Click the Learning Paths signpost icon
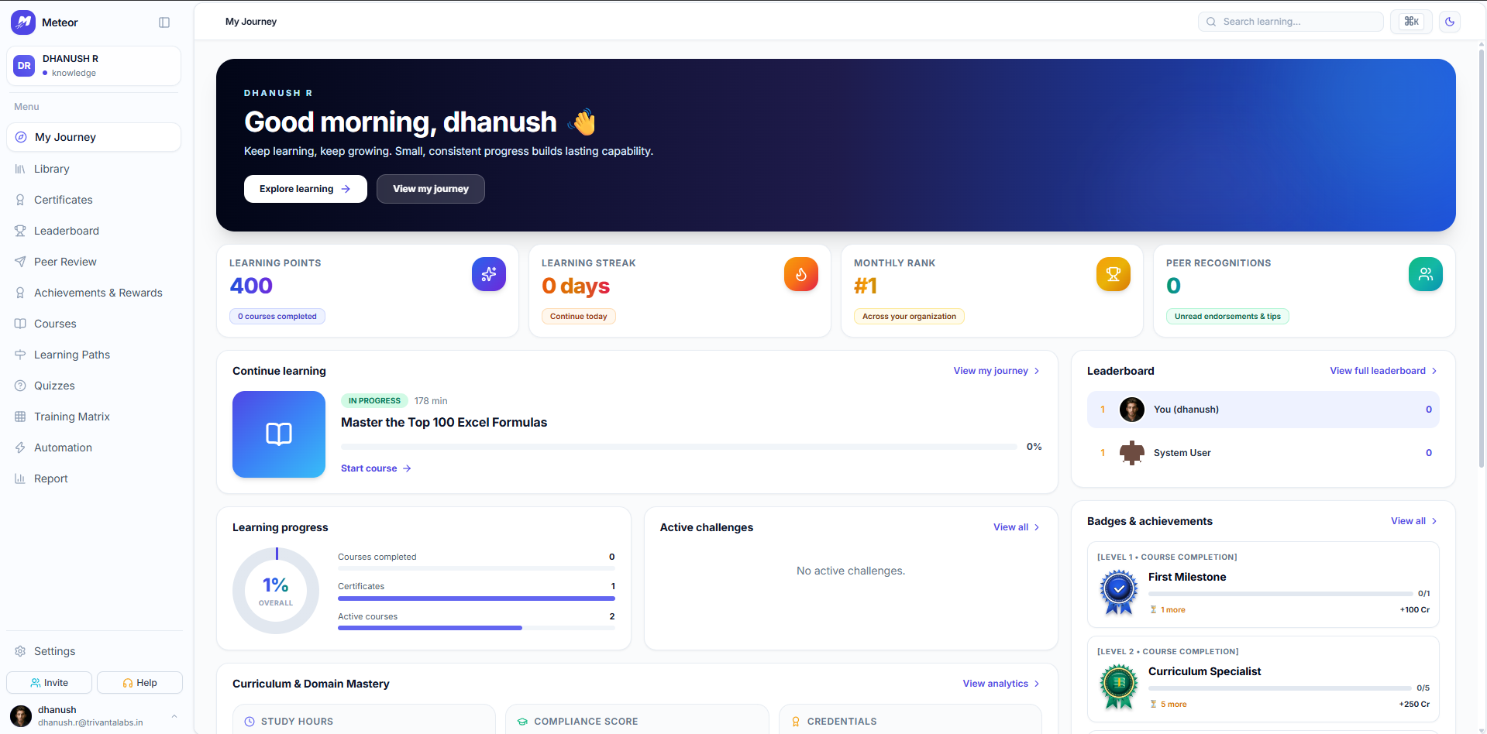 click(20, 355)
